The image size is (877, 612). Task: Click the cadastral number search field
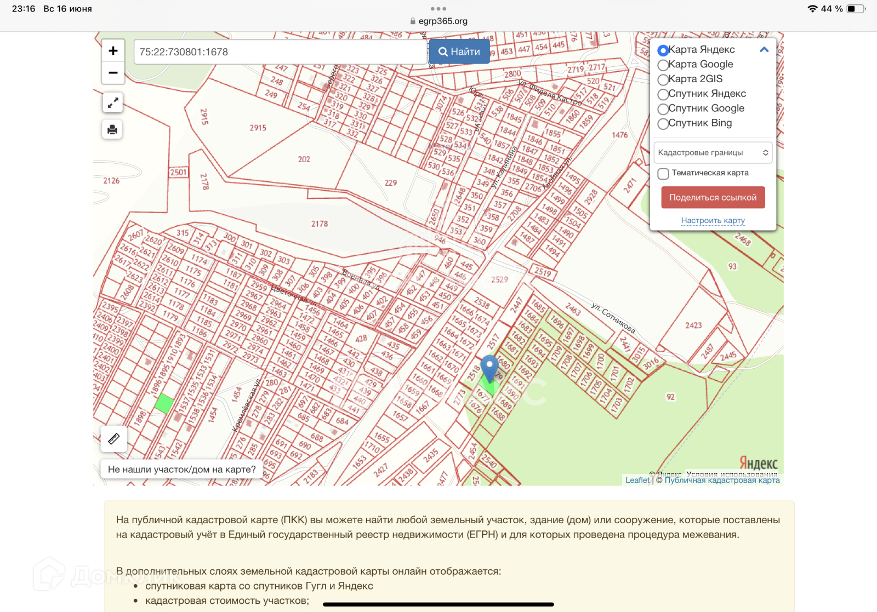point(280,52)
